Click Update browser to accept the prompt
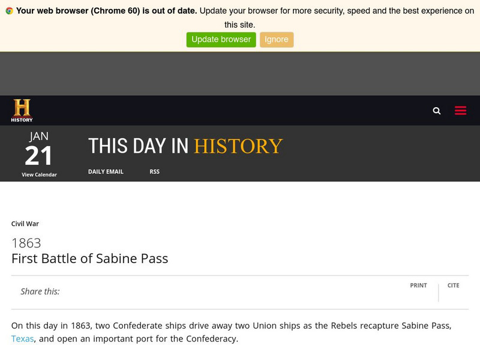Viewport: 480px width, 345px height. point(221,39)
